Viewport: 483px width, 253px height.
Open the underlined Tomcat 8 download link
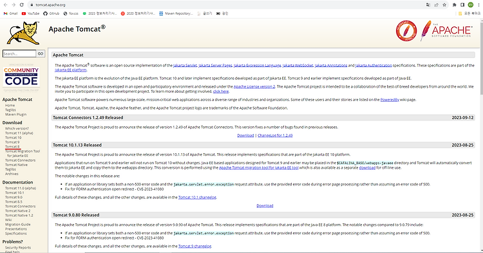click(12, 147)
